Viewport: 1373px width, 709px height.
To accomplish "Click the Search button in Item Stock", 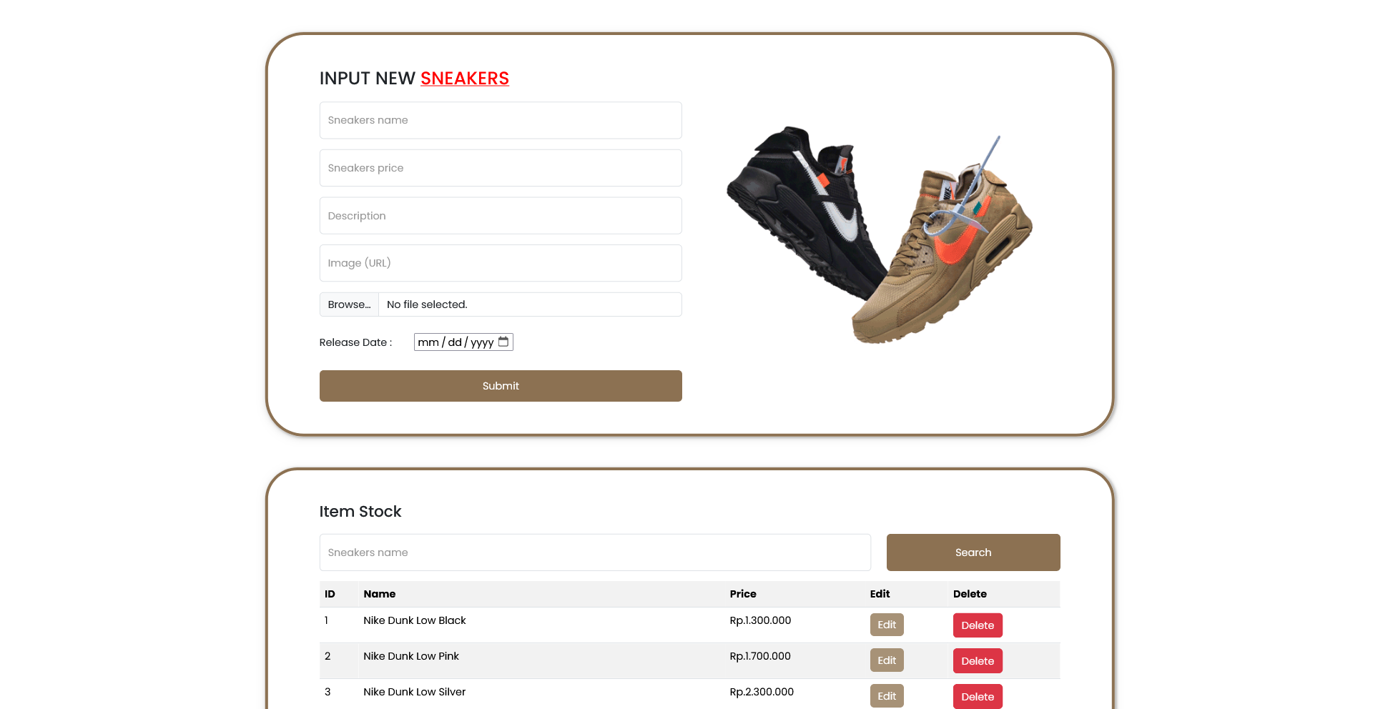I will 973,552.
